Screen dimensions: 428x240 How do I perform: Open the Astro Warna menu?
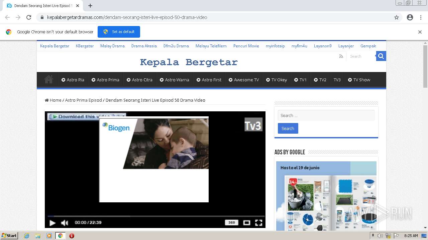click(x=175, y=80)
